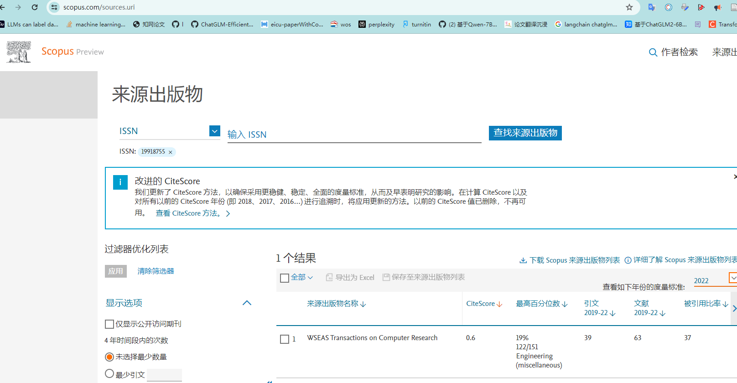Sort by 被引用比率 column
The height and width of the screenshot is (383, 737).
[x=706, y=304]
